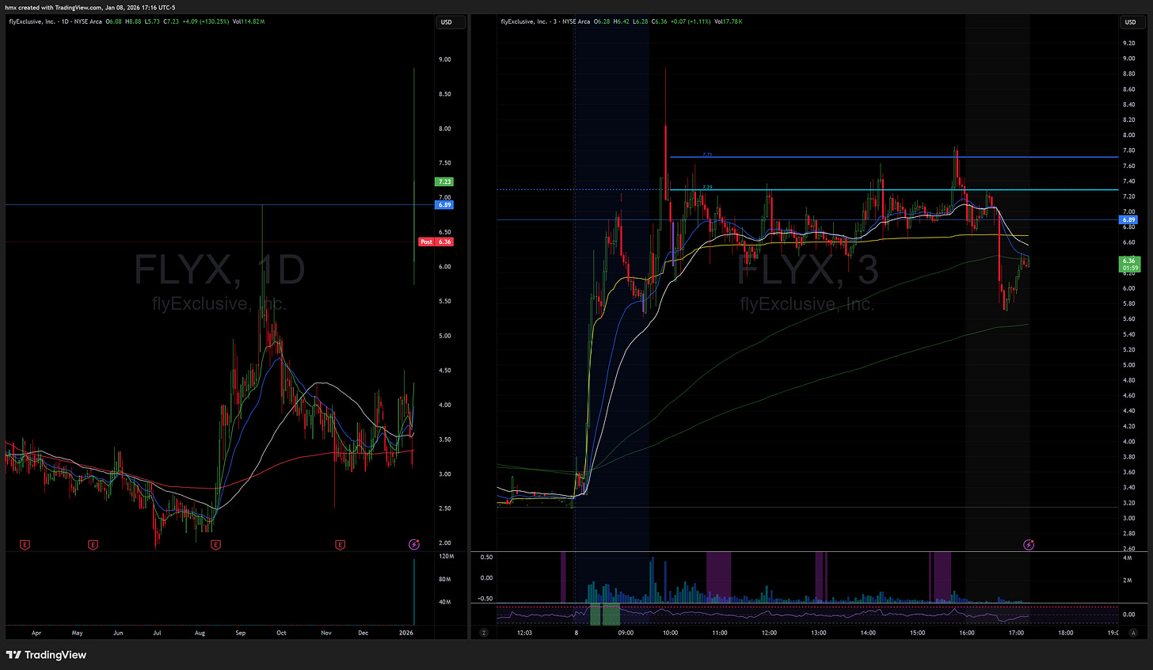Open the earnings E marker in mid-August
This screenshot has height=670, width=1153.
point(215,545)
